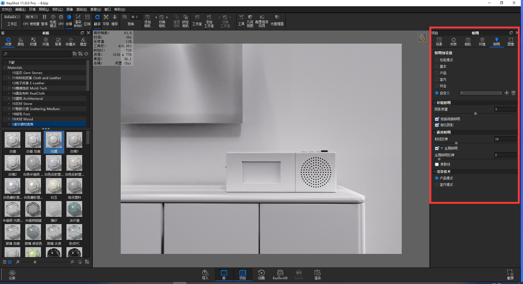The width and height of the screenshot is (523, 284).
Task: Select the basic (基本) lighting preset
Action: click(436, 66)
